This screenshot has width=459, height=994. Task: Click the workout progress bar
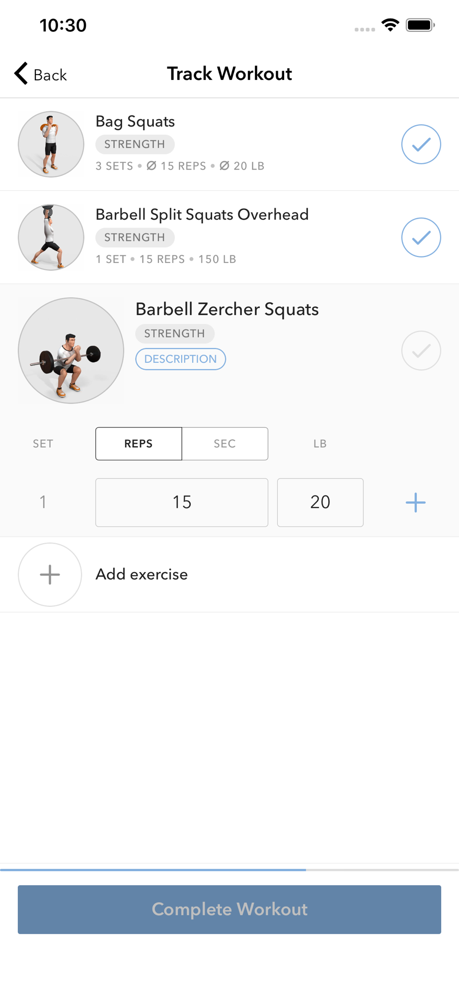pyautogui.click(x=229, y=870)
